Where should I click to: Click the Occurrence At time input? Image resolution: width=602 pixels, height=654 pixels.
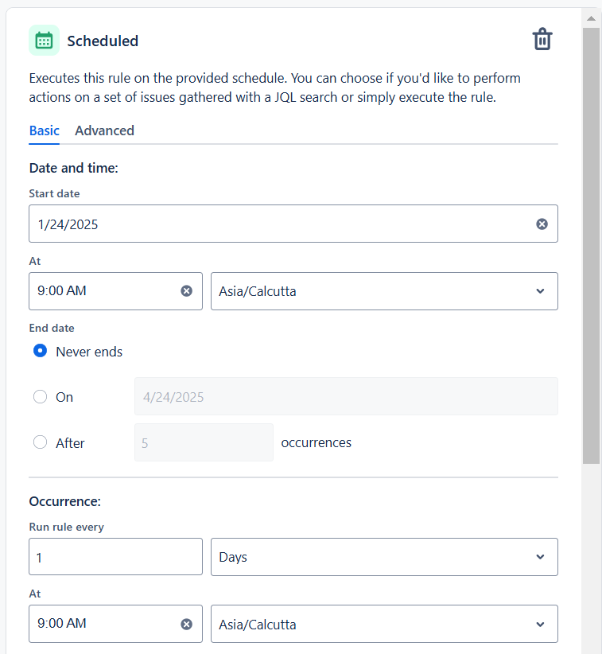pos(103,625)
